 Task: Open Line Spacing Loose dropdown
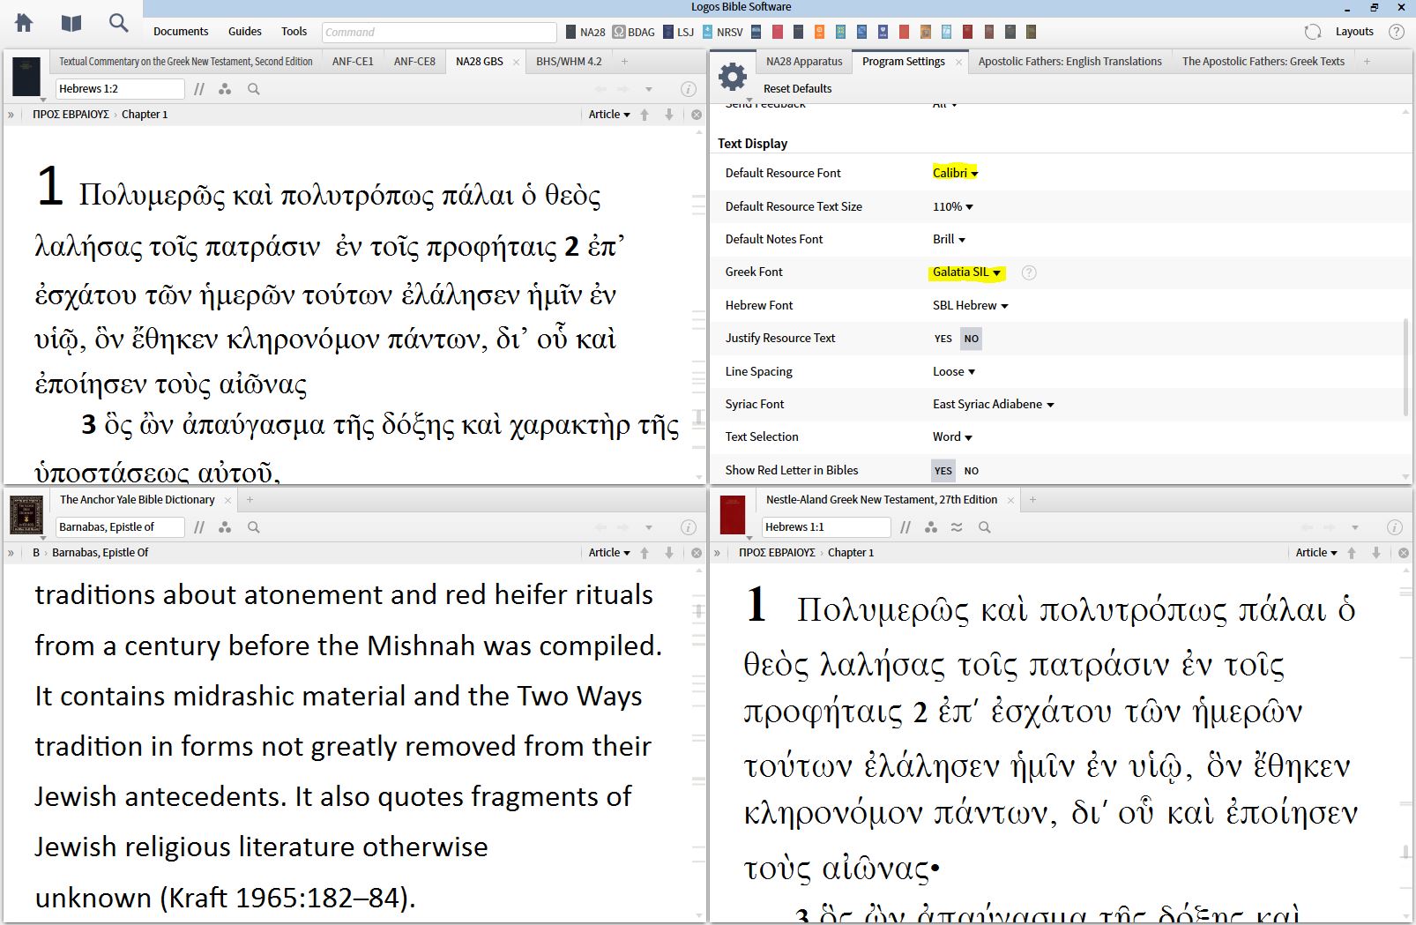click(954, 371)
